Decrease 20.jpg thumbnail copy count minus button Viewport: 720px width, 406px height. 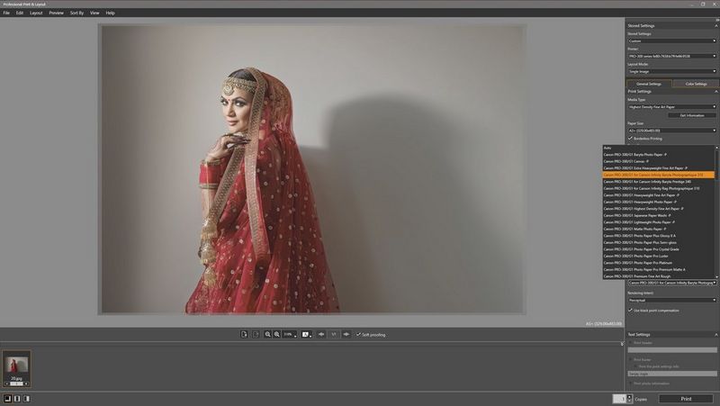7,383
